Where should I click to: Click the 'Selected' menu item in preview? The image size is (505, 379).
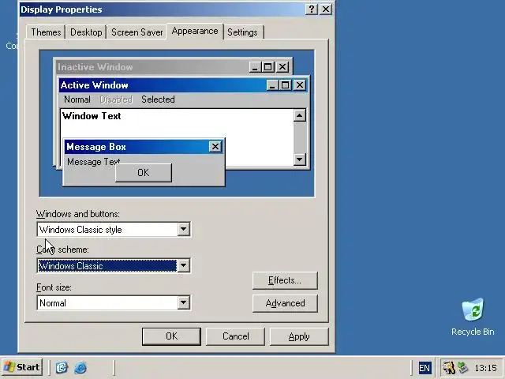158,99
